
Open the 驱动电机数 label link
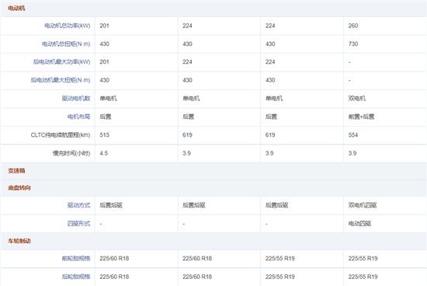(76, 99)
